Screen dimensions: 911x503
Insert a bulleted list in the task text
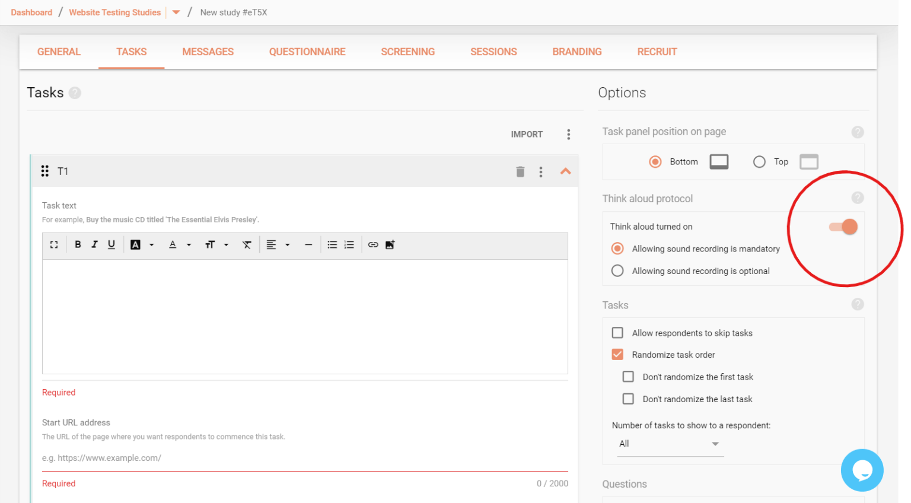click(x=332, y=244)
